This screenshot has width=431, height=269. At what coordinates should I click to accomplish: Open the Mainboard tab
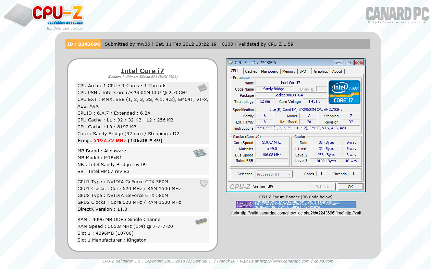(x=270, y=71)
